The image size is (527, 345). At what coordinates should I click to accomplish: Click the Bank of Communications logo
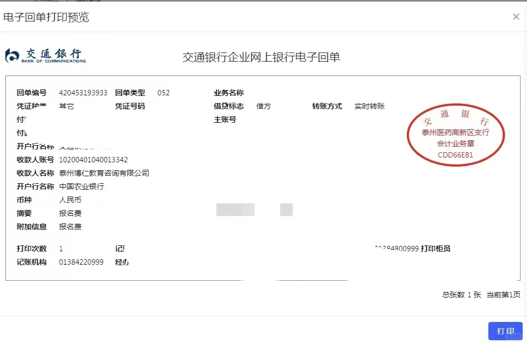point(46,56)
